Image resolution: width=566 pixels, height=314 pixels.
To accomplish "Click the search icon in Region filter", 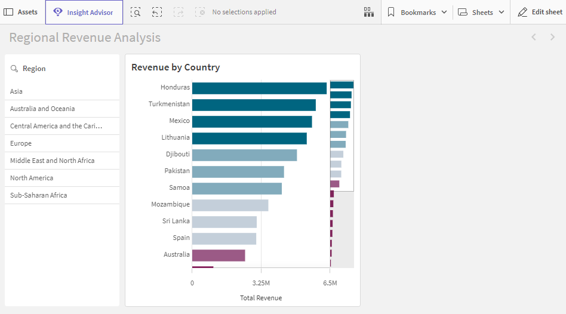I will (14, 69).
